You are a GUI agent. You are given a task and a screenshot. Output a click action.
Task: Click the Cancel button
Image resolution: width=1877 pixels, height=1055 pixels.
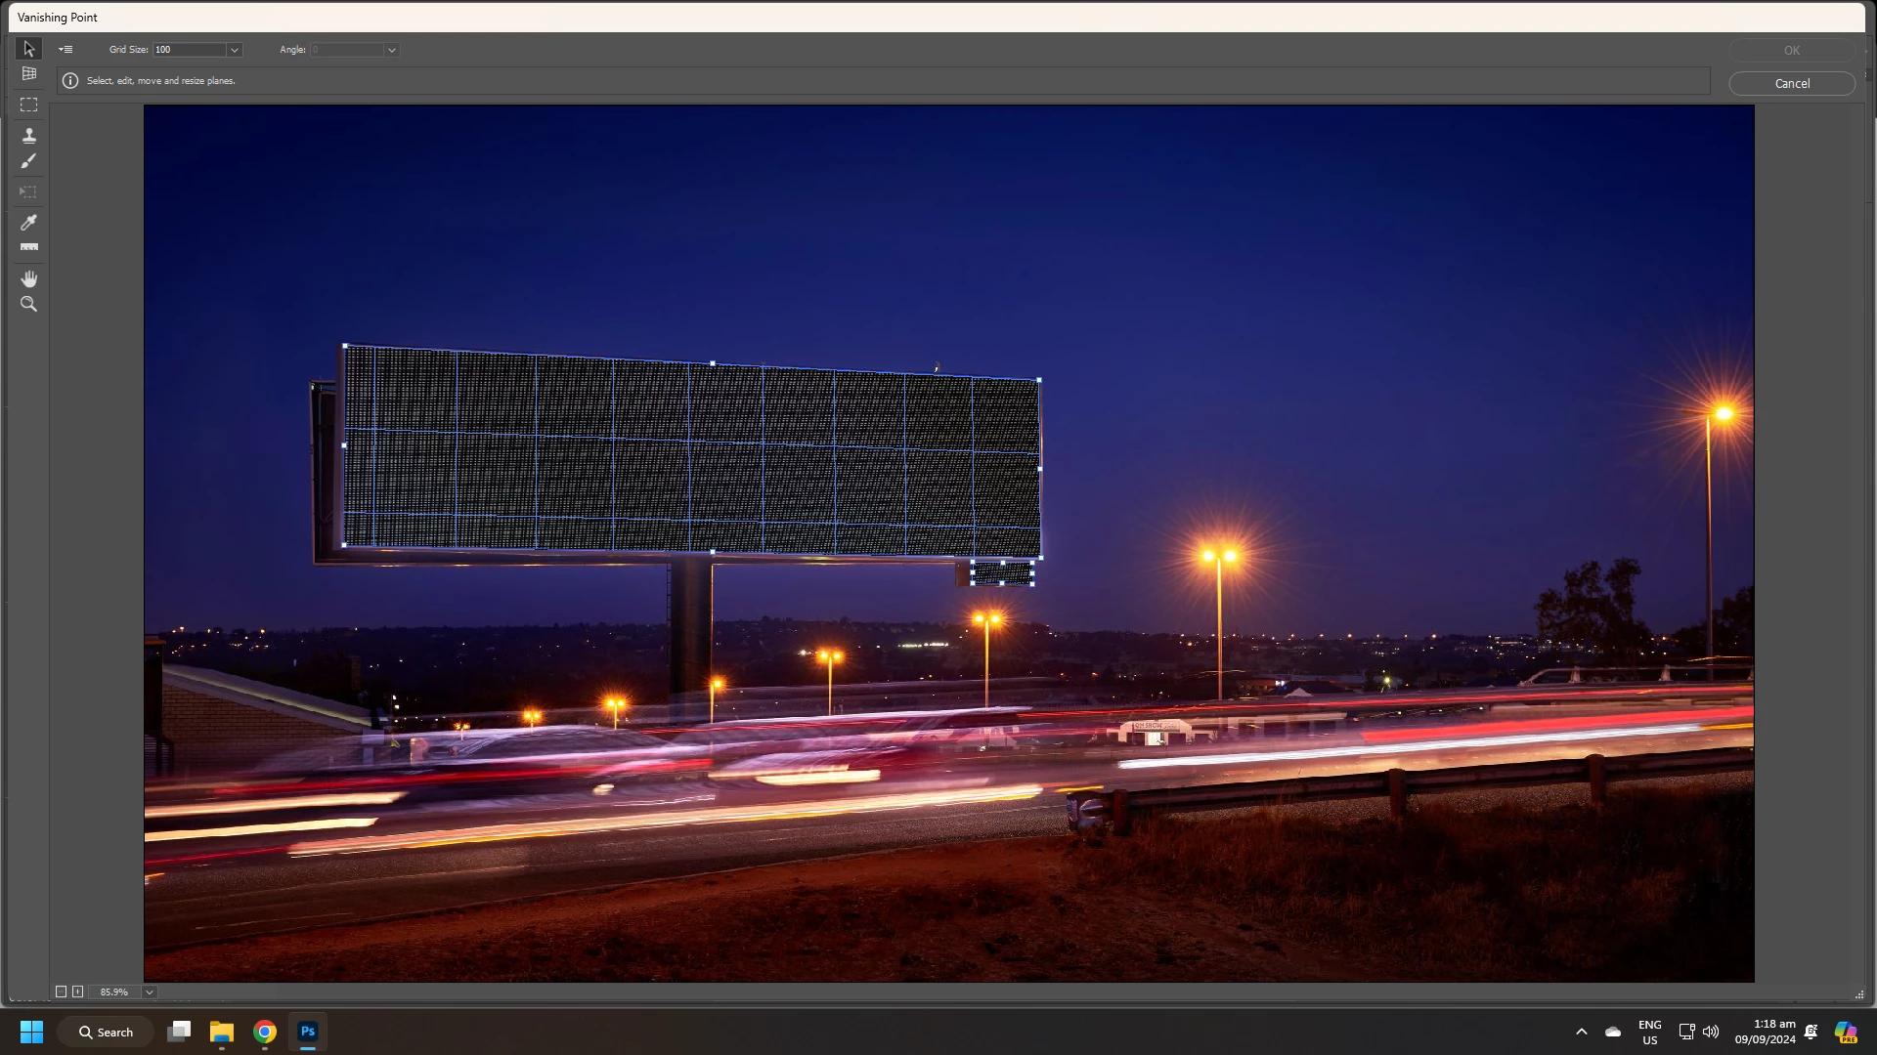1791,84
